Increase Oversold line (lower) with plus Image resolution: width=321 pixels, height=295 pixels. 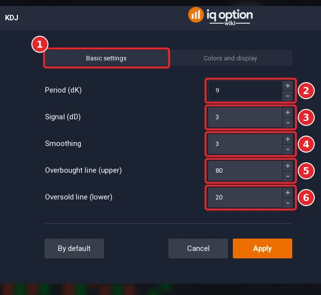point(288,193)
